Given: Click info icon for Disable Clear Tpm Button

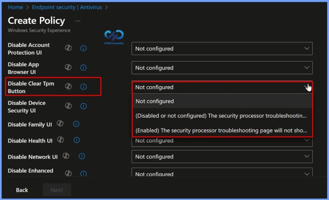Looking at the screenshot, I should 84,87.
